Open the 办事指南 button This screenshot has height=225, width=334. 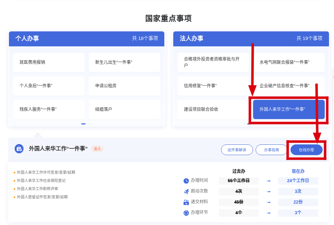point(271,150)
